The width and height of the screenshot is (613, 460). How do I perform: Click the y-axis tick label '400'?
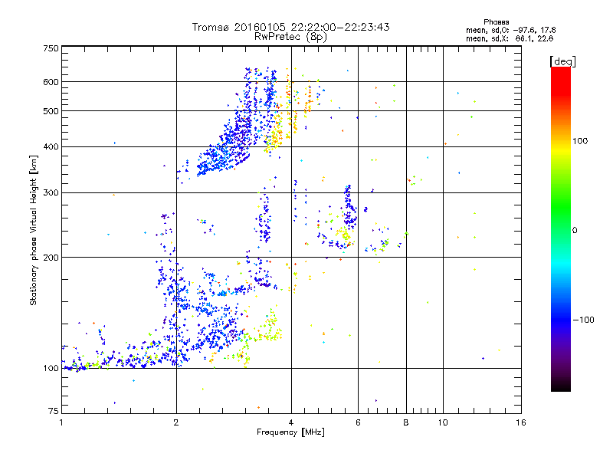[x=51, y=147]
